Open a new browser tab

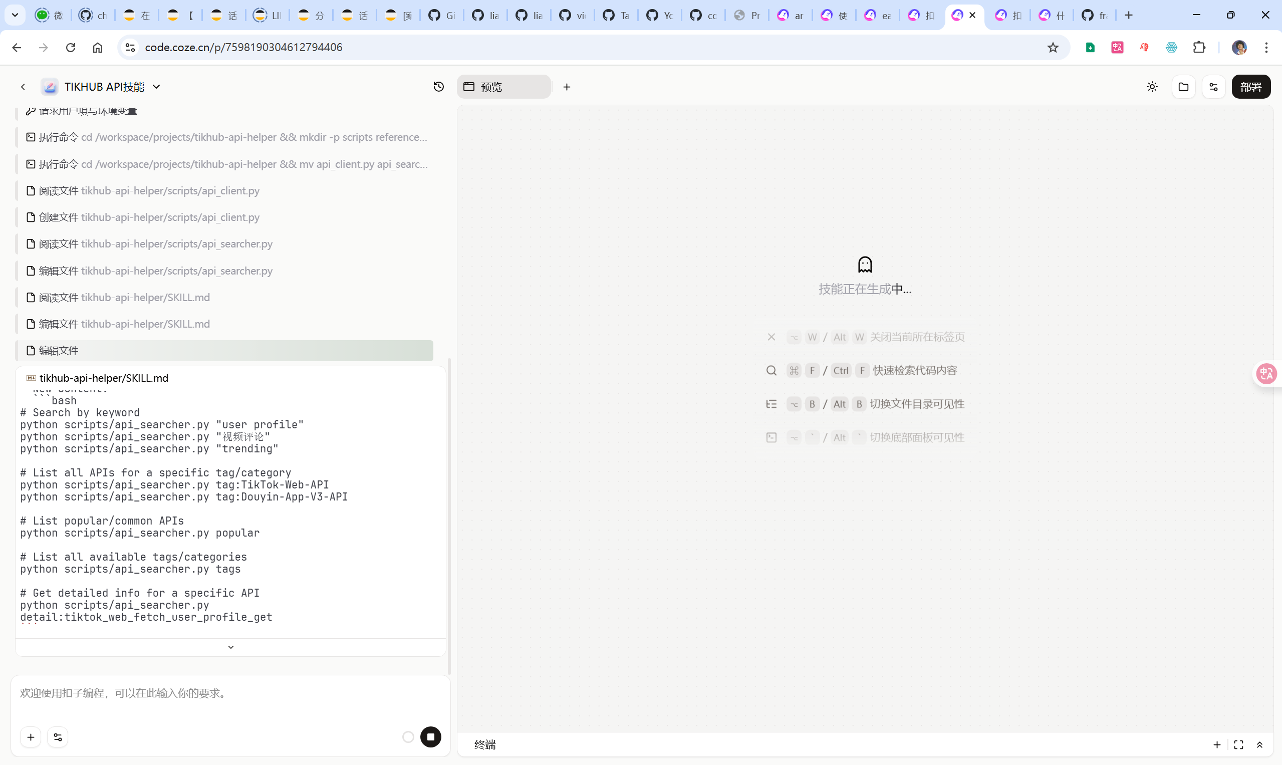click(x=1128, y=15)
